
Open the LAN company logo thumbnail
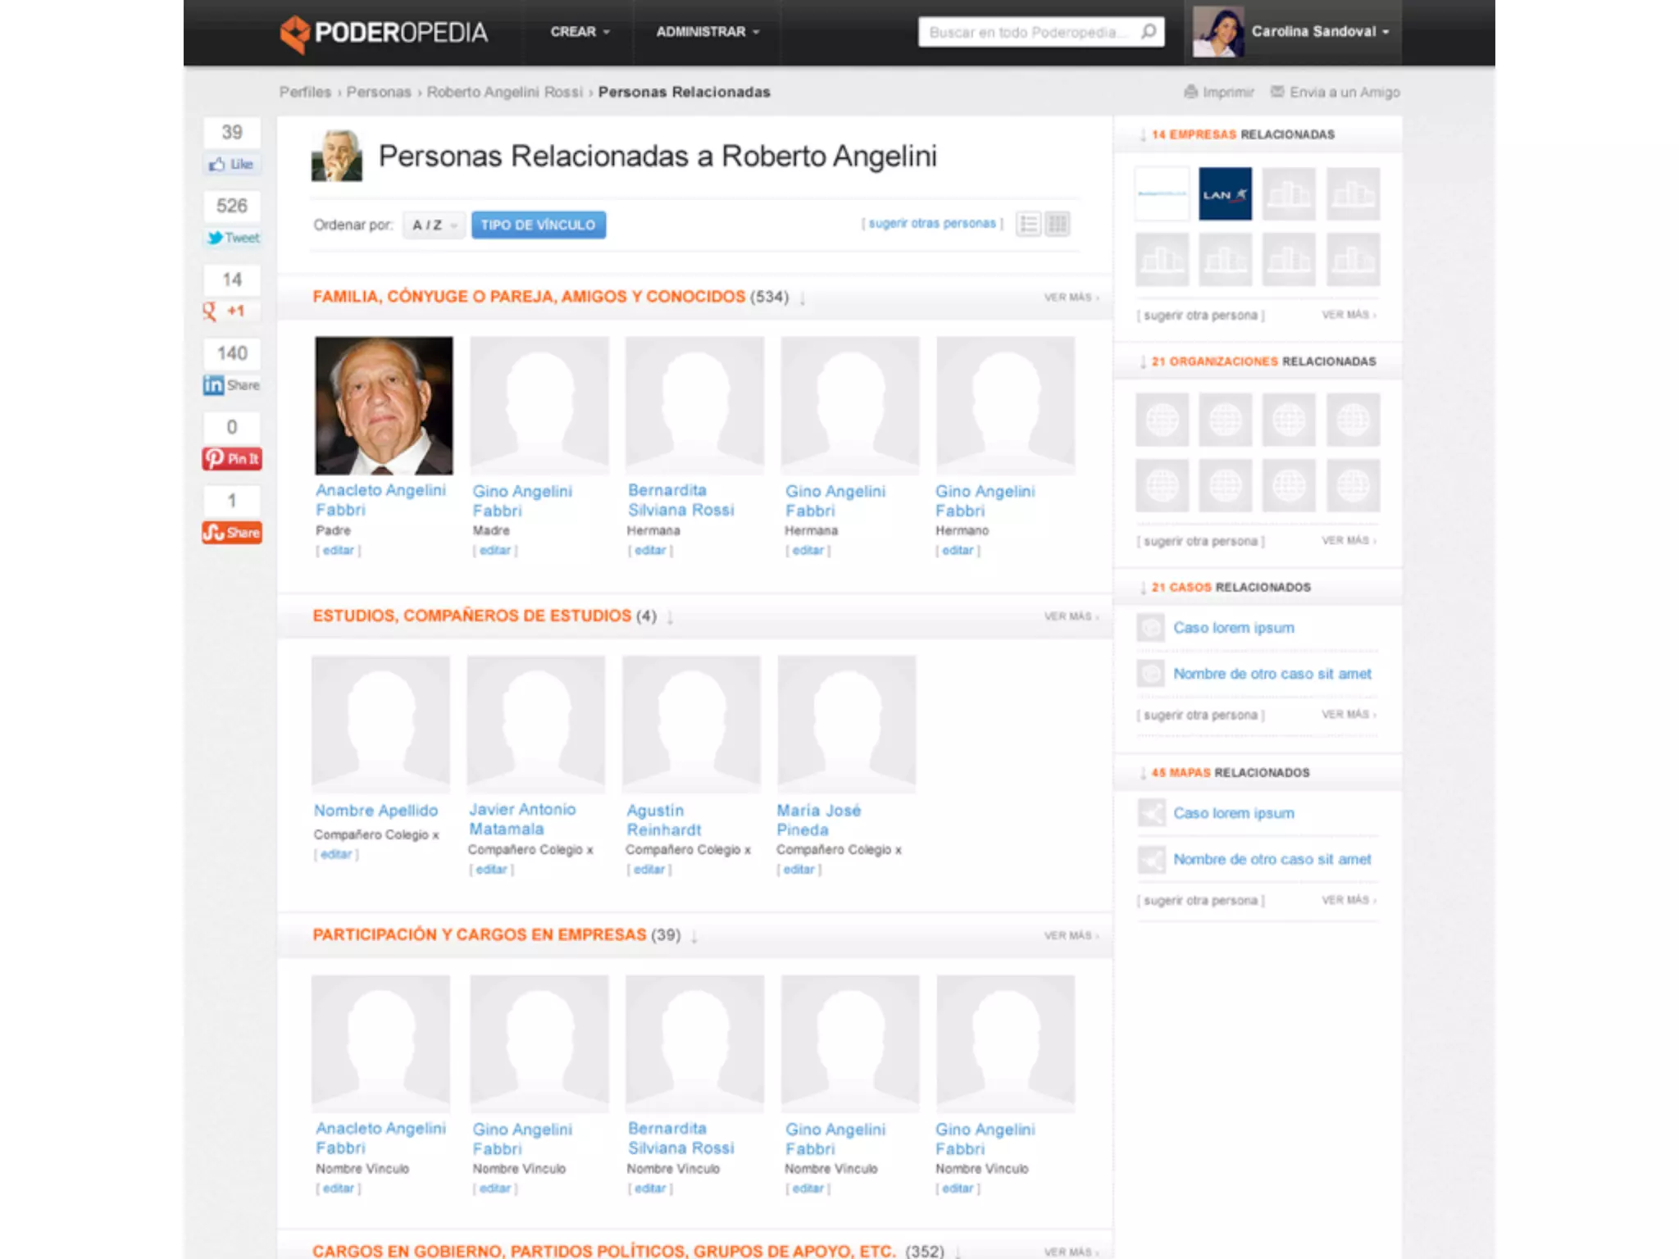tap(1225, 194)
